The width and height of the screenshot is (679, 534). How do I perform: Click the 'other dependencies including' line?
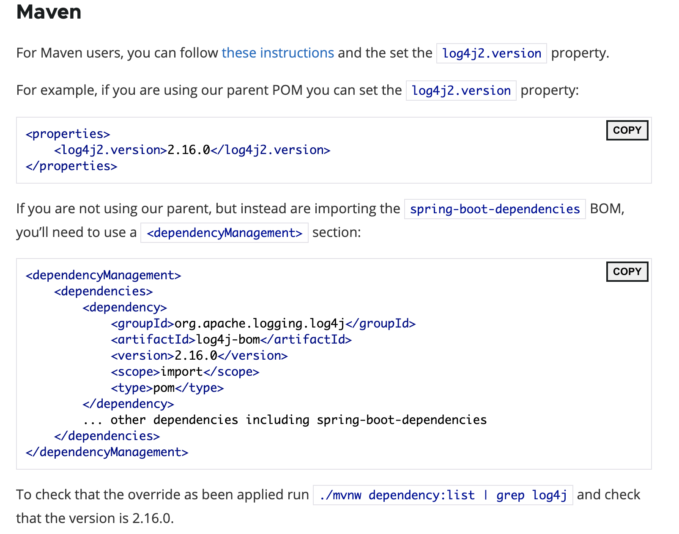click(285, 420)
